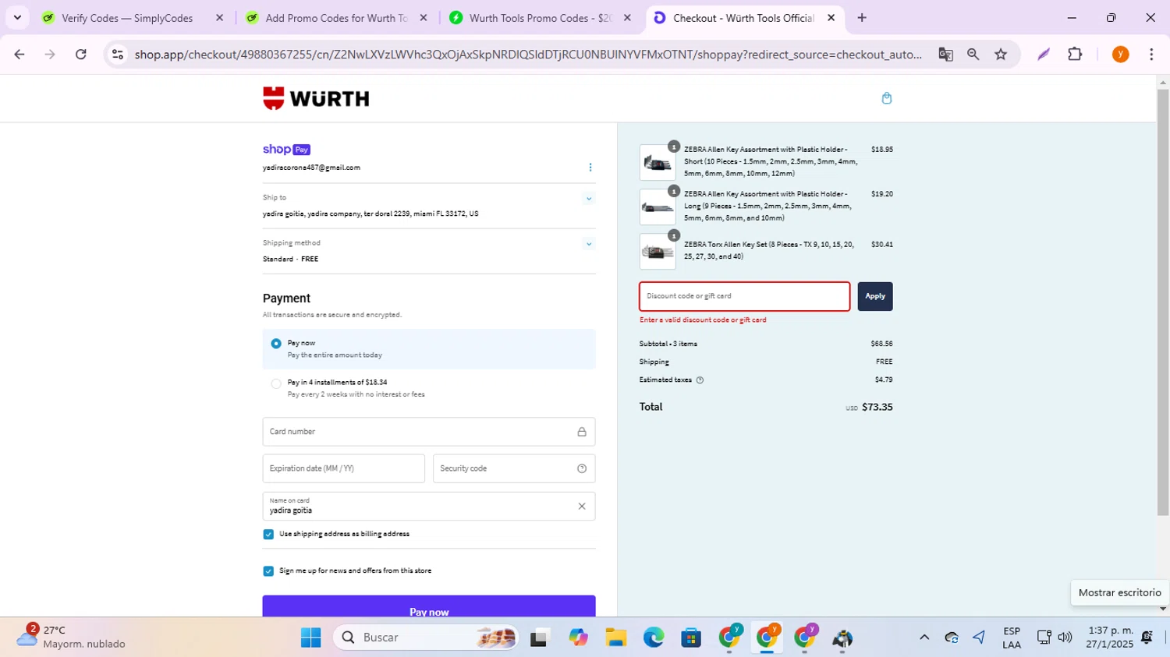Screen dimensions: 1170x657
Task: Show hidden system tray icons
Action: tap(924, 638)
